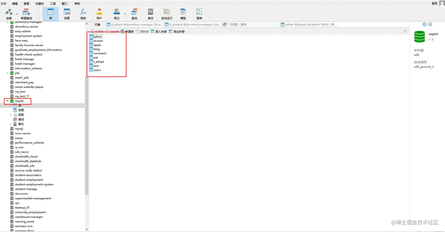Click Export Wizard (导出向导) button

177,31
